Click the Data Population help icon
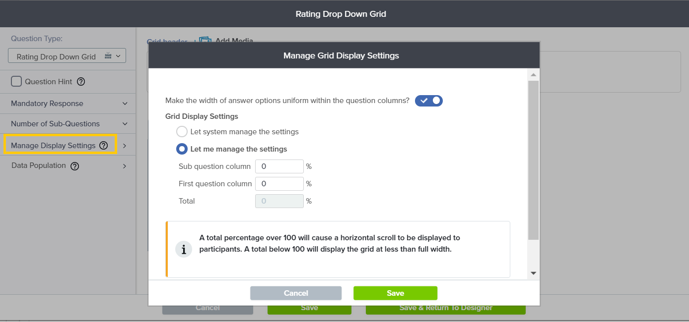The image size is (689, 322). (74, 166)
